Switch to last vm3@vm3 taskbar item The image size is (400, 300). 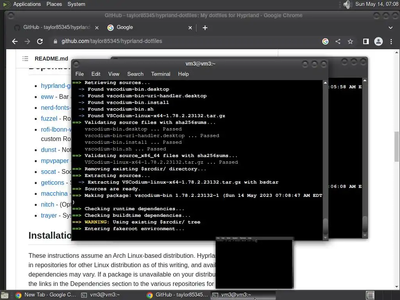(x=243, y=295)
